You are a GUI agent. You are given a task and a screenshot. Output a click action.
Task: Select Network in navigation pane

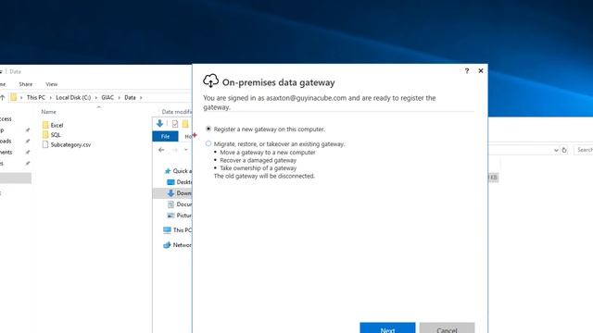tap(177, 245)
